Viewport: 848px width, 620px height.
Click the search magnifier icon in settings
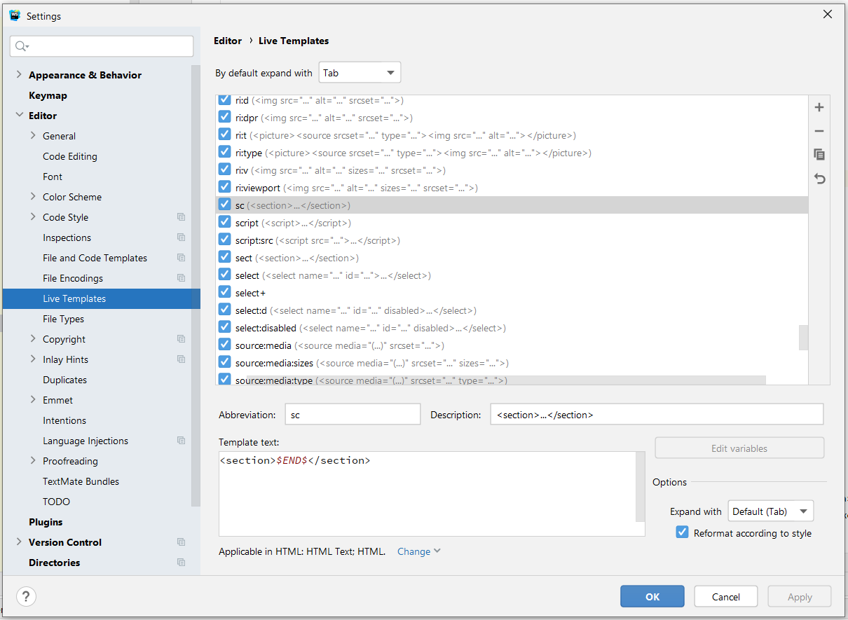point(21,46)
